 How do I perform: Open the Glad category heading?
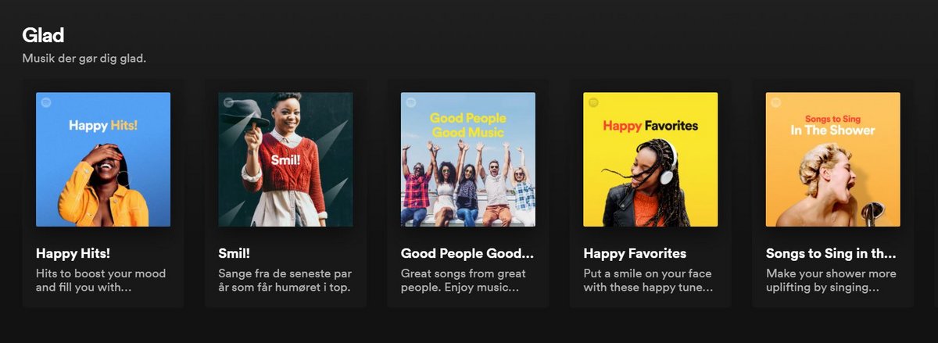(43, 35)
